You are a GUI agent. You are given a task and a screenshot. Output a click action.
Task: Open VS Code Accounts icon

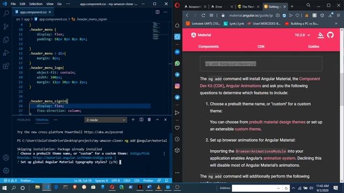[6, 158]
